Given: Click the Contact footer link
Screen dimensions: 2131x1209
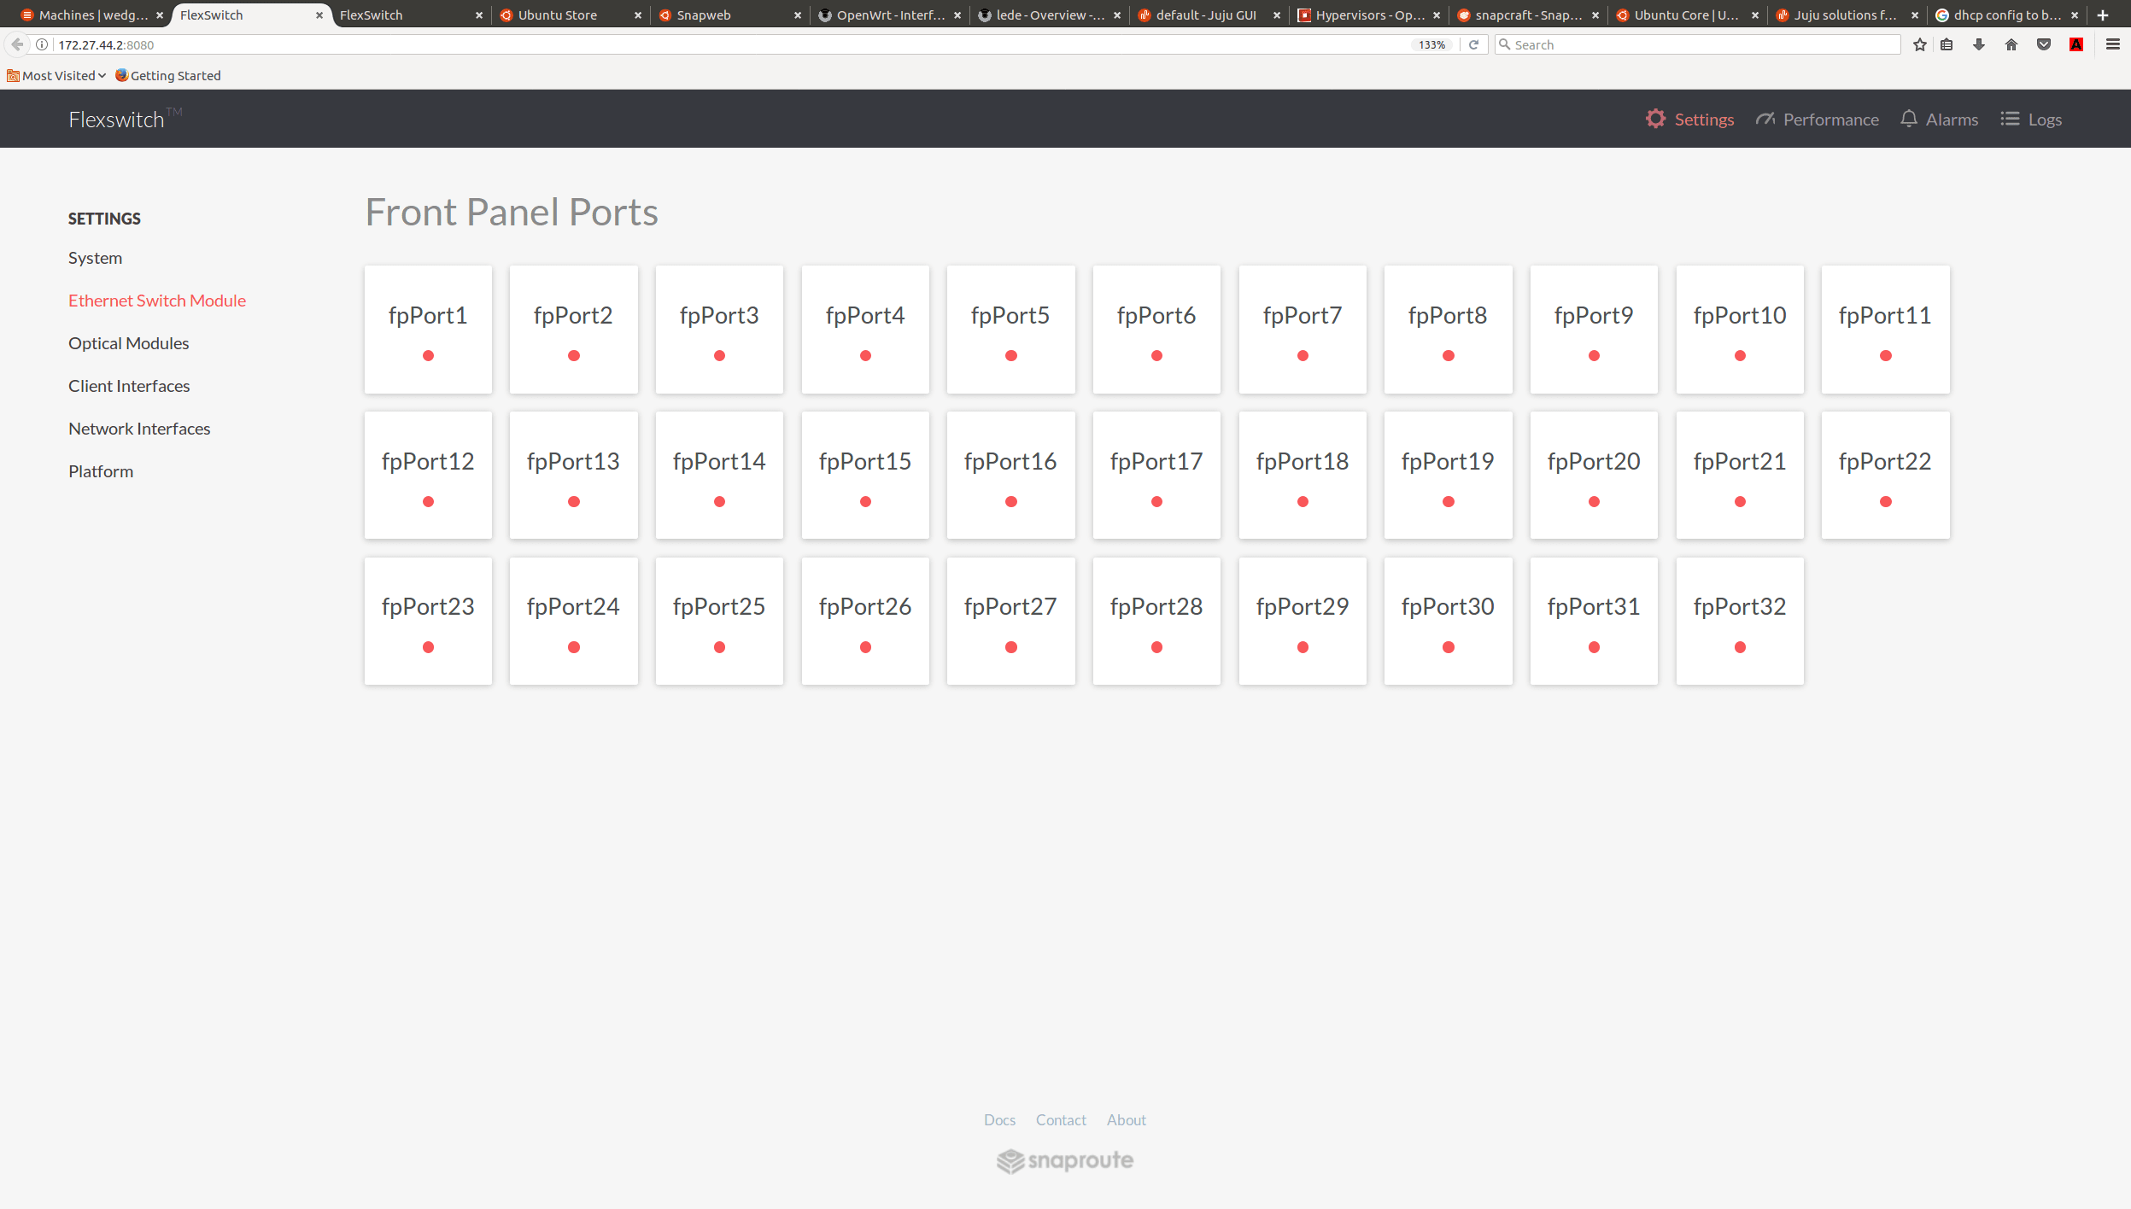Looking at the screenshot, I should pos(1061,1119).
